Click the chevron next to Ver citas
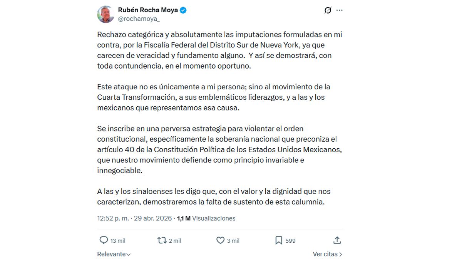The width and height of the screenshot is (462, 260). [341, 254]
